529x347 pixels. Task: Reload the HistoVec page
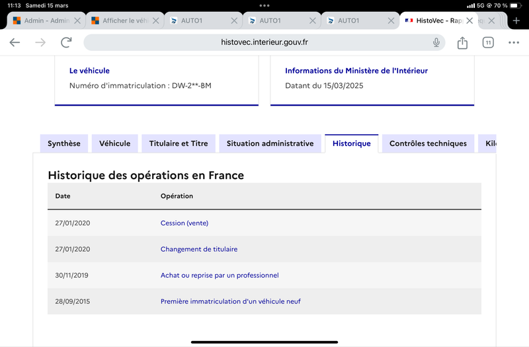click(66, 42)
